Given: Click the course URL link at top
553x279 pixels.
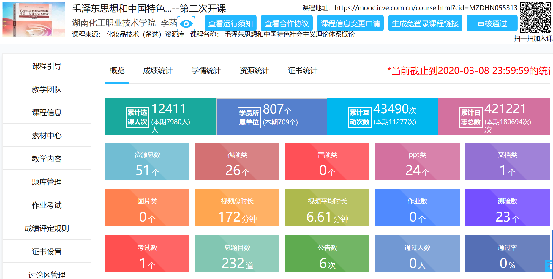Looking at the screenshot, I should 426,8.
